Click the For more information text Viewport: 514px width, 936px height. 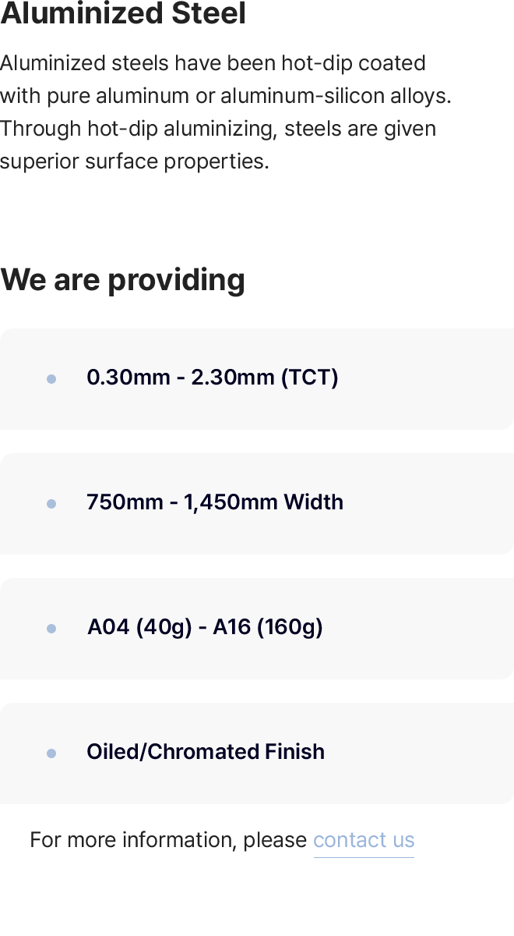point(168,840)
